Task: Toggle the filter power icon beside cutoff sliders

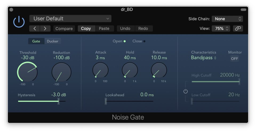Action: (x=186, y=91)
